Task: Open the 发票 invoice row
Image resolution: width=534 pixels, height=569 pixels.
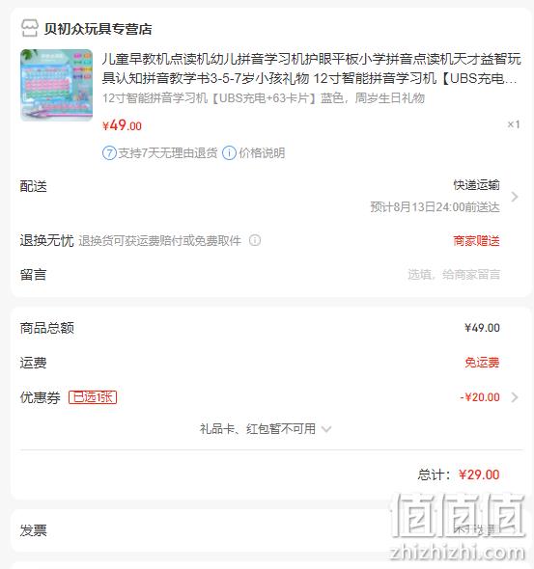Action: point(267,530)
